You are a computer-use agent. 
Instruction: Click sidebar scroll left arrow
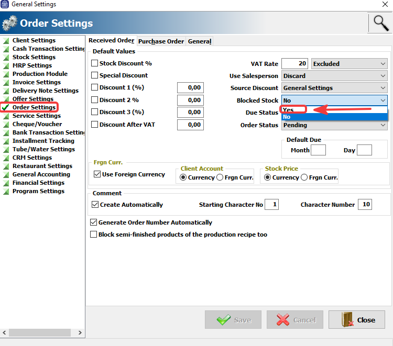pos(4,332)
